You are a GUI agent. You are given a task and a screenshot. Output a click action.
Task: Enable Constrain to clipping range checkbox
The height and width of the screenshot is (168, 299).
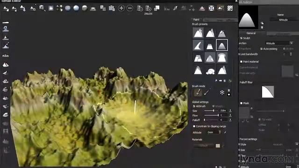pyautogui.click(x=194, y=126)
